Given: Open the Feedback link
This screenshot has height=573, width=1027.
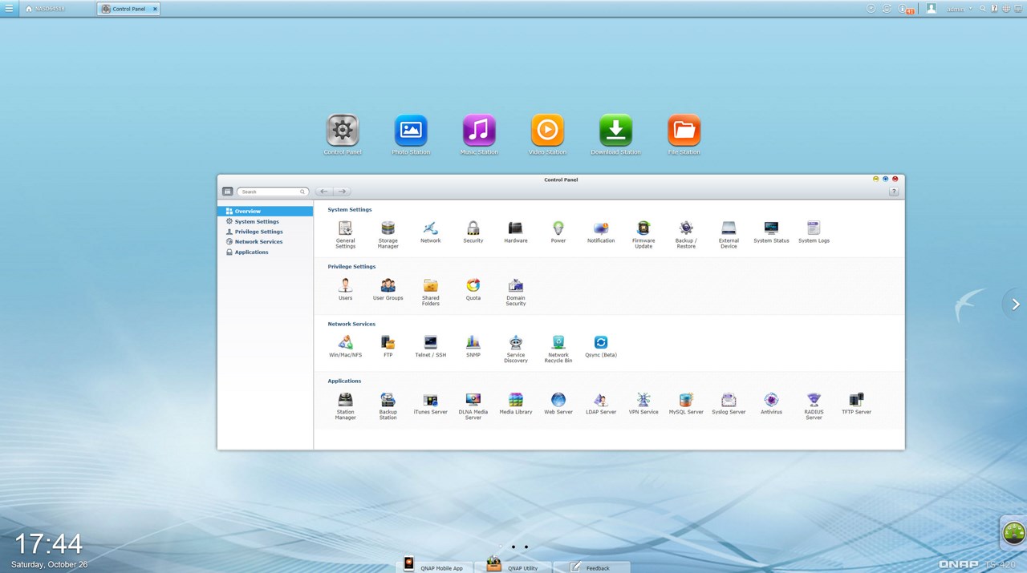Looking at the screenshot, I should tap(591, 566).
